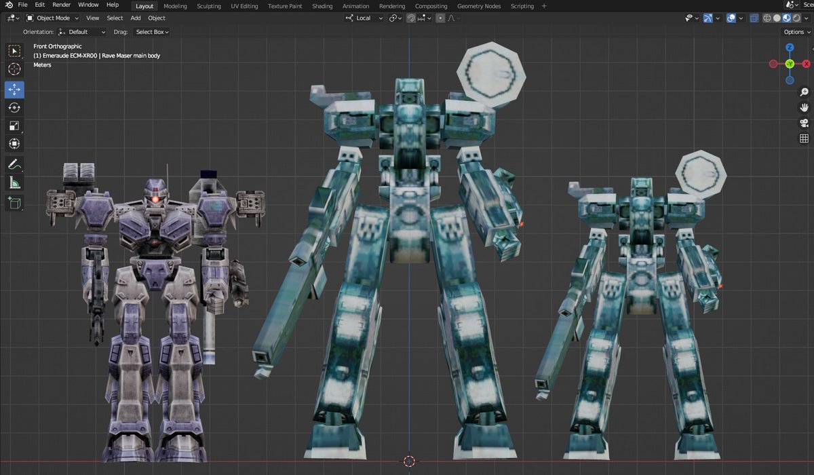Click the zoom magnifier viewport icon
This screenshot has width=814, height=475.
(x=804, y=92)
